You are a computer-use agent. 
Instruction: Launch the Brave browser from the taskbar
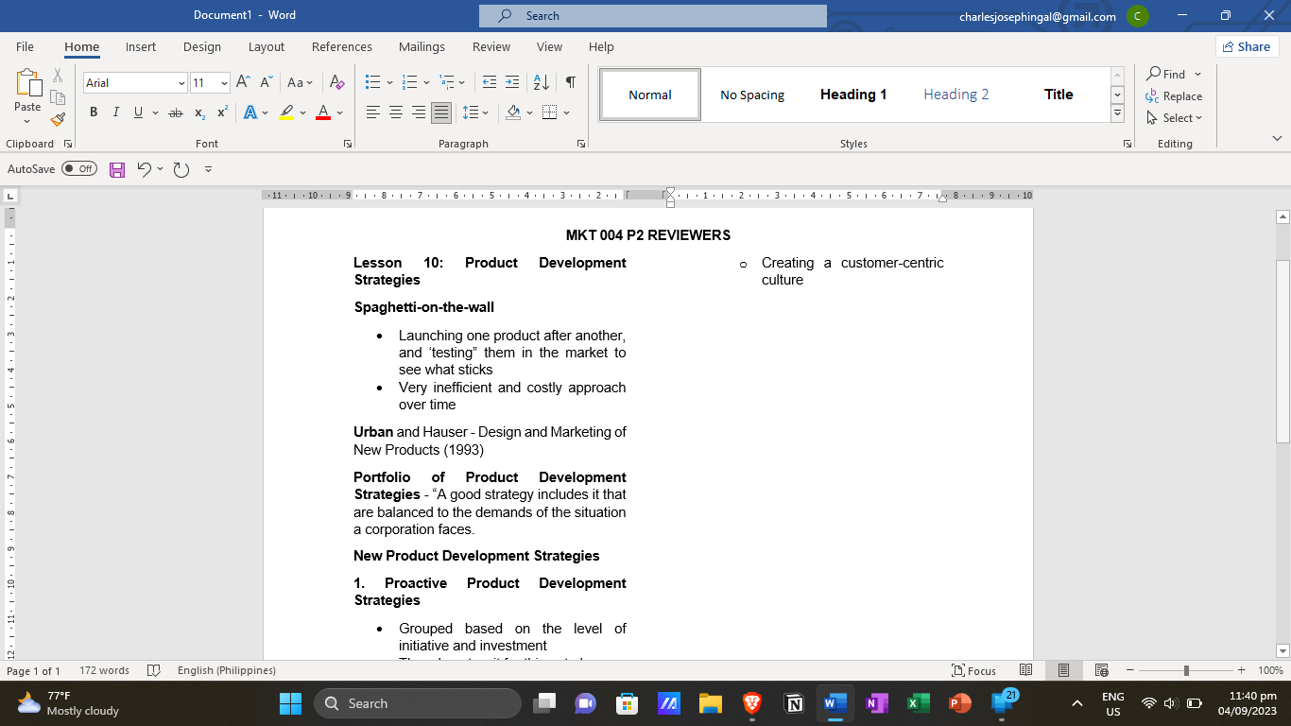[x=752, y=703]
